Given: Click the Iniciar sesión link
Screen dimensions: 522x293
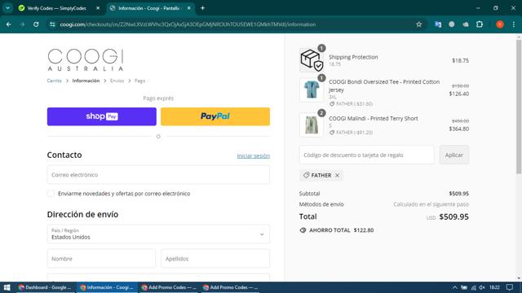Looking at the screenshot, I should 254,155.
